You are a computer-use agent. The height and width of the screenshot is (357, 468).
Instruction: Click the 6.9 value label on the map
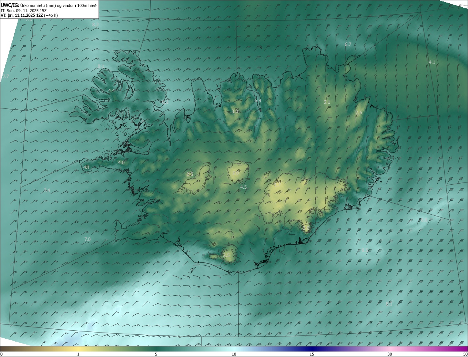258,100
